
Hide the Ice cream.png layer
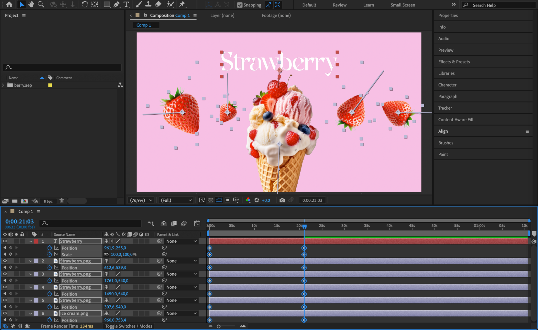click(x=5, y=313)
